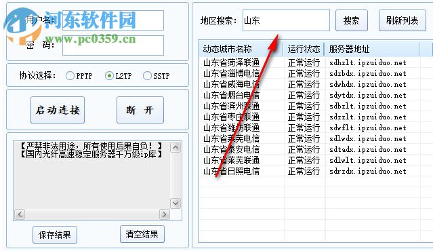Focus the 密码 password input field

[x=113, y=45]
